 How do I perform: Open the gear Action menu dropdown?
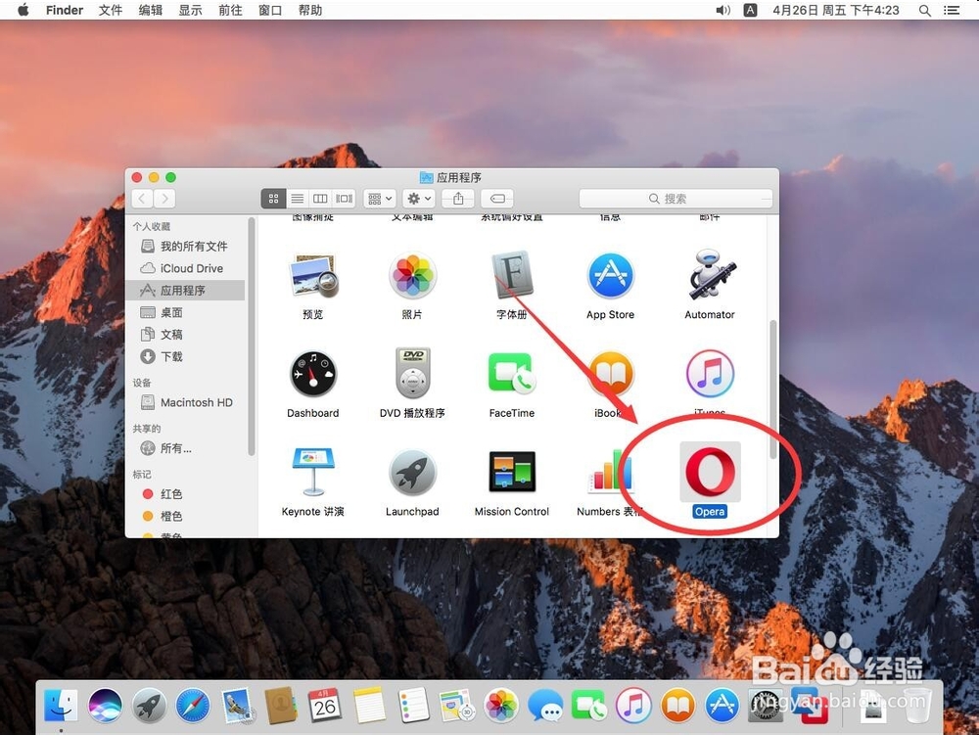[x=418, y=199]
